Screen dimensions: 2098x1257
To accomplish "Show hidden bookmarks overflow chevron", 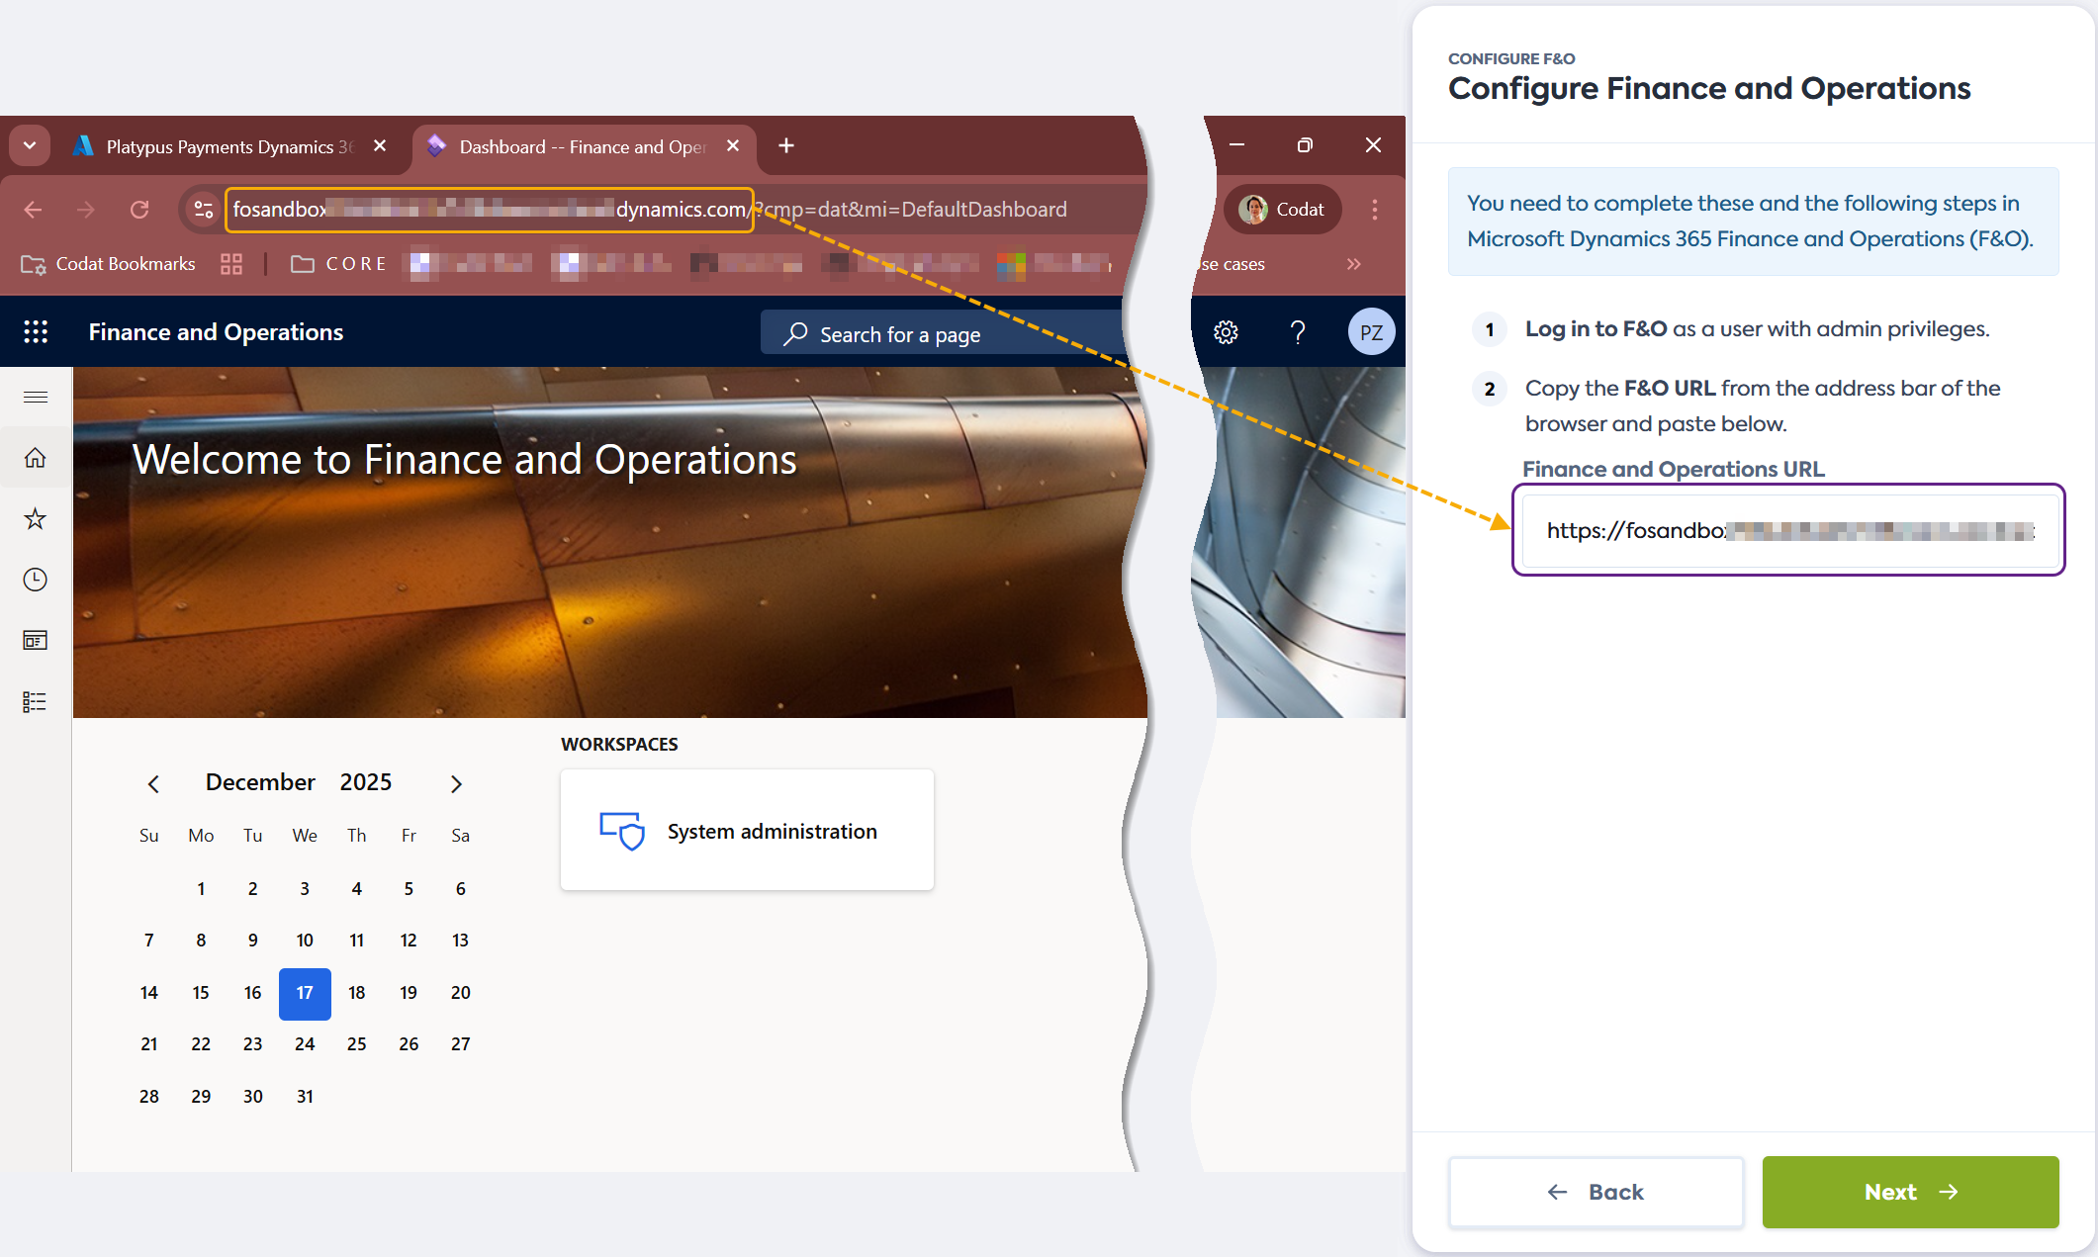I will [1353, 264].
